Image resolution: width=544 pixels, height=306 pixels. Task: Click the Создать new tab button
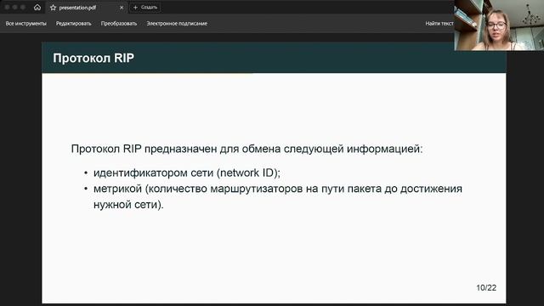[x=145, y=8]
